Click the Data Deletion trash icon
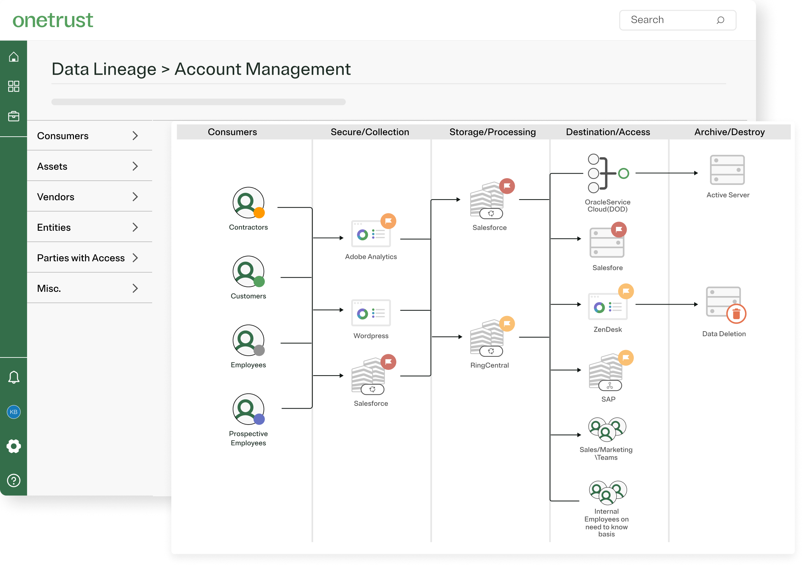The width and height of the screenshot is (809, 568). coord(736,314)
